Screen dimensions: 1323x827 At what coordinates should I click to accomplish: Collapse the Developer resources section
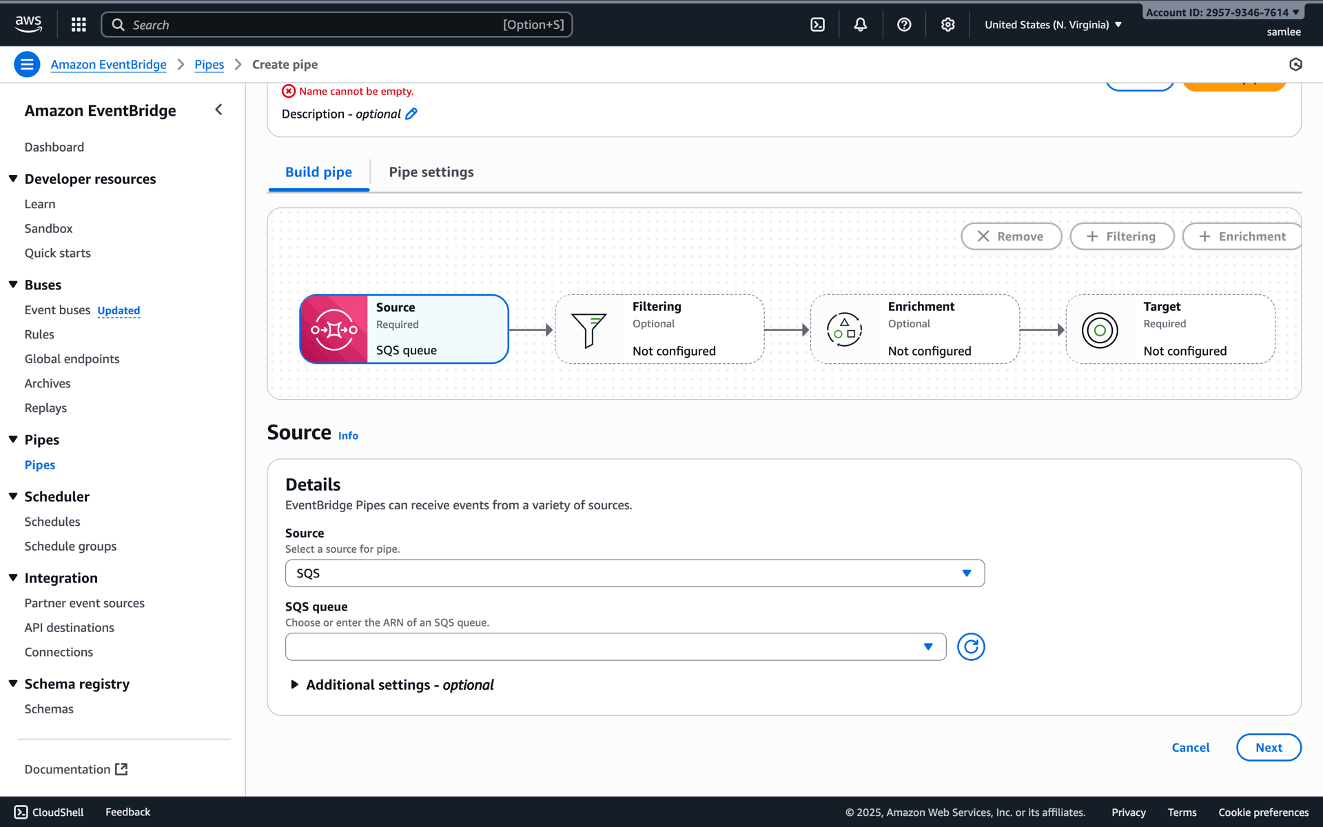point(13,178)
